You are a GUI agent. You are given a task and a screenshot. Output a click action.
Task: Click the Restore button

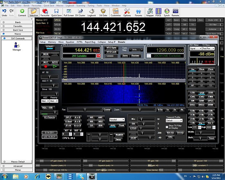135,56
